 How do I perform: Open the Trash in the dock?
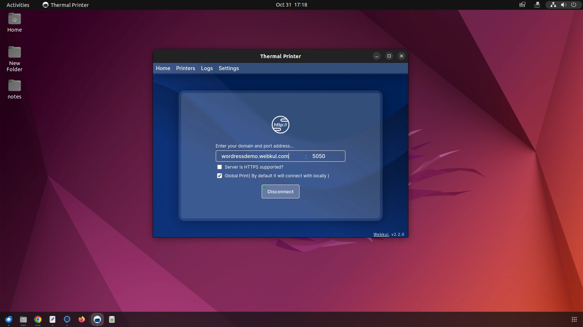coord(112,319)
